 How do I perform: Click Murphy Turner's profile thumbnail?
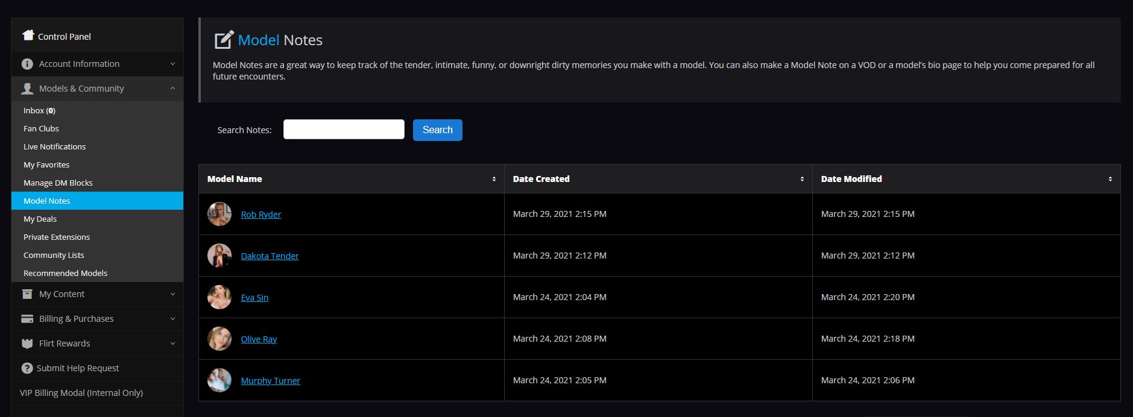click(x=219, y=380)
